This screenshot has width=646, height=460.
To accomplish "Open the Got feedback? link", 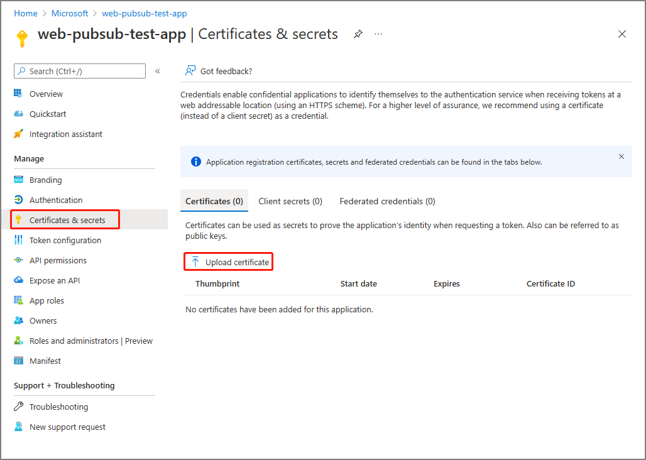I will [x=226, y=71].
